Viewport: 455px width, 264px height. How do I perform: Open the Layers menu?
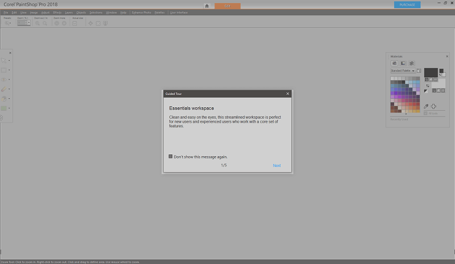coord(69,12)
